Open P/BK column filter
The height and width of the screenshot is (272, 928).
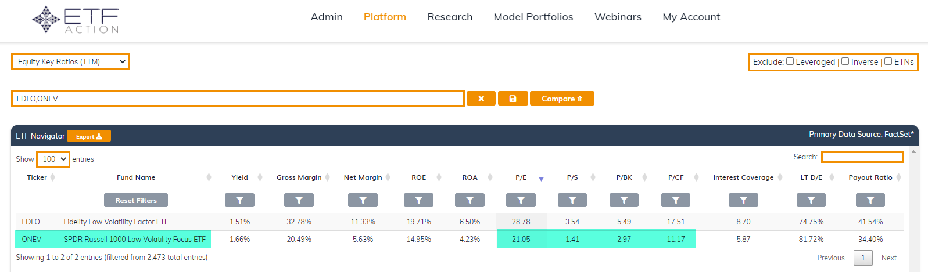(x=624, y=200)
